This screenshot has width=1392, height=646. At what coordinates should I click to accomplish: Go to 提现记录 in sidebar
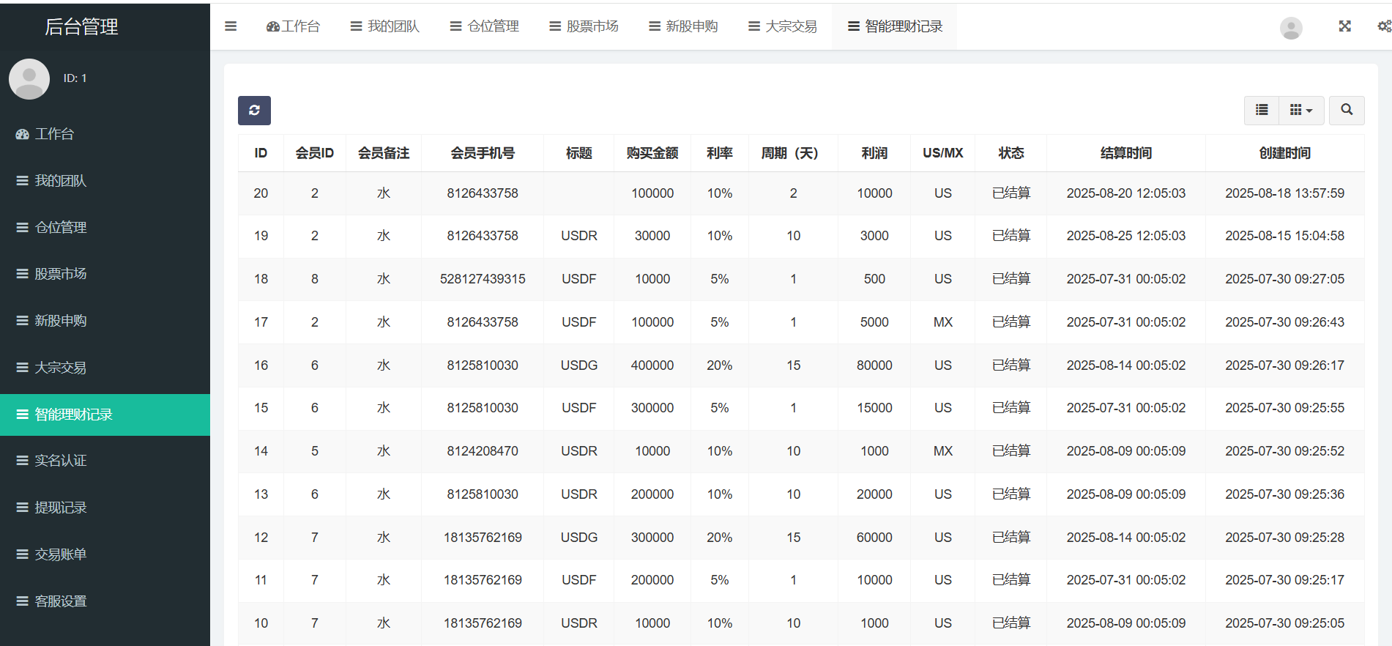60,508
